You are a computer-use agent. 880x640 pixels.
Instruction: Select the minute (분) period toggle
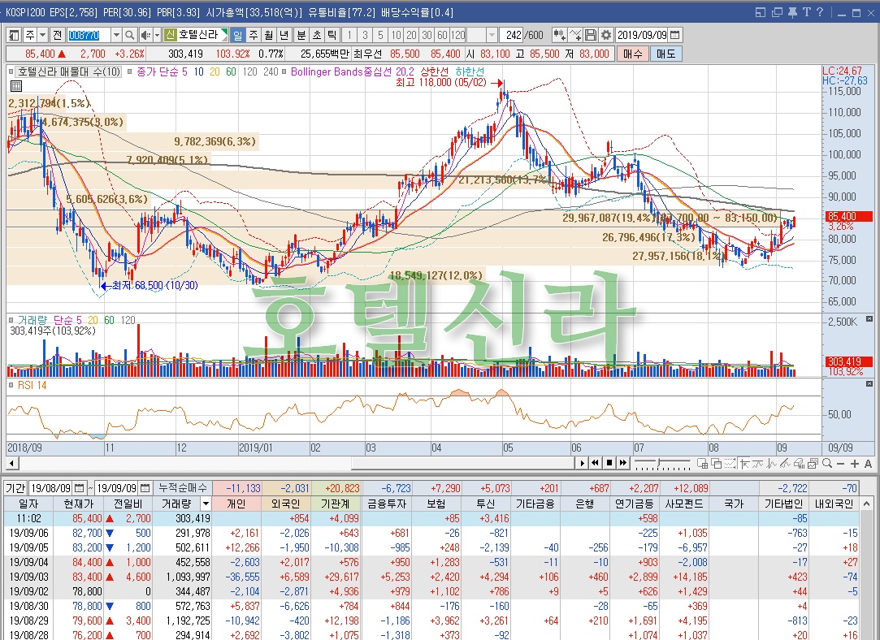(x=301, y=36)
